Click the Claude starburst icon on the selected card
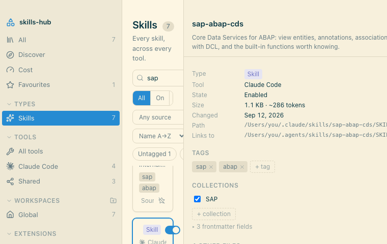This screenshot has width=387, height=244. pyautogui.click(x=142, y=242)
